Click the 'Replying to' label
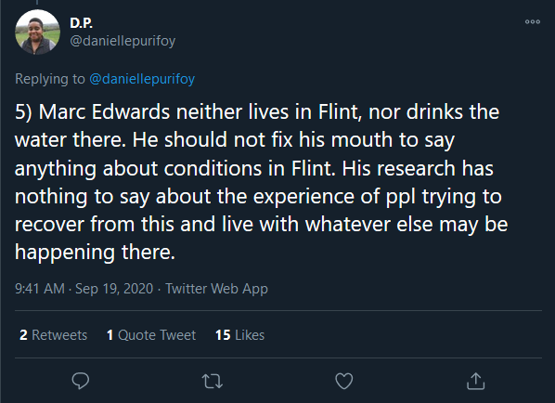The width and height of the screenshot is (555, 403). click(x=50, y=79)
